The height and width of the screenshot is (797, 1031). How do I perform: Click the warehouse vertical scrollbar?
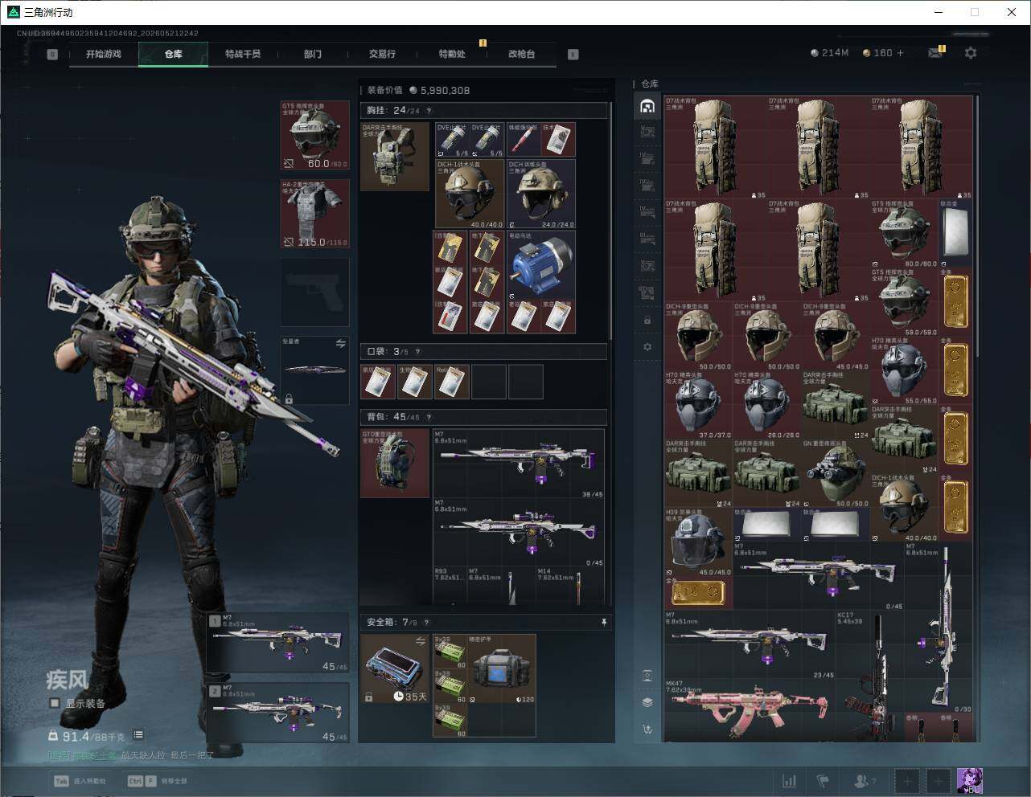point(977,225)
